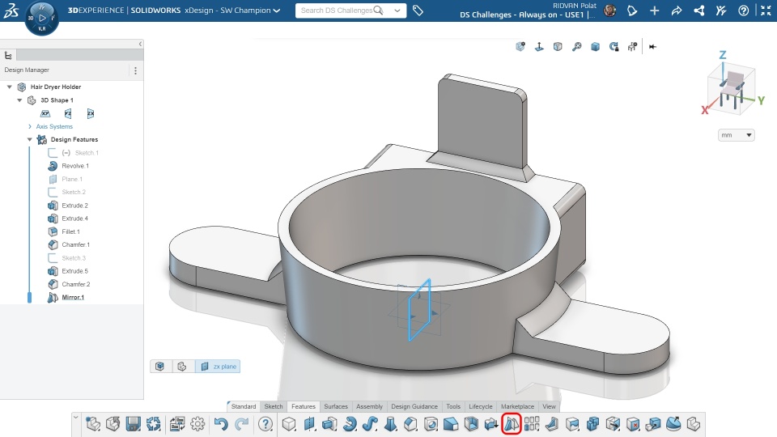Select Revolve.1 in the feature tree
This screenshot has width=777, height=437.
pyautogui.click(x=75, y=166)
